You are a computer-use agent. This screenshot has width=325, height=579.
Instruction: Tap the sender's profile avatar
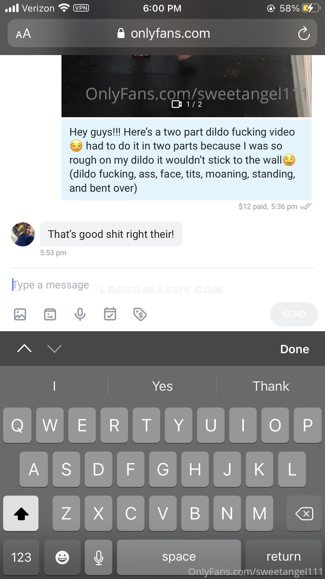coord(23,234)
